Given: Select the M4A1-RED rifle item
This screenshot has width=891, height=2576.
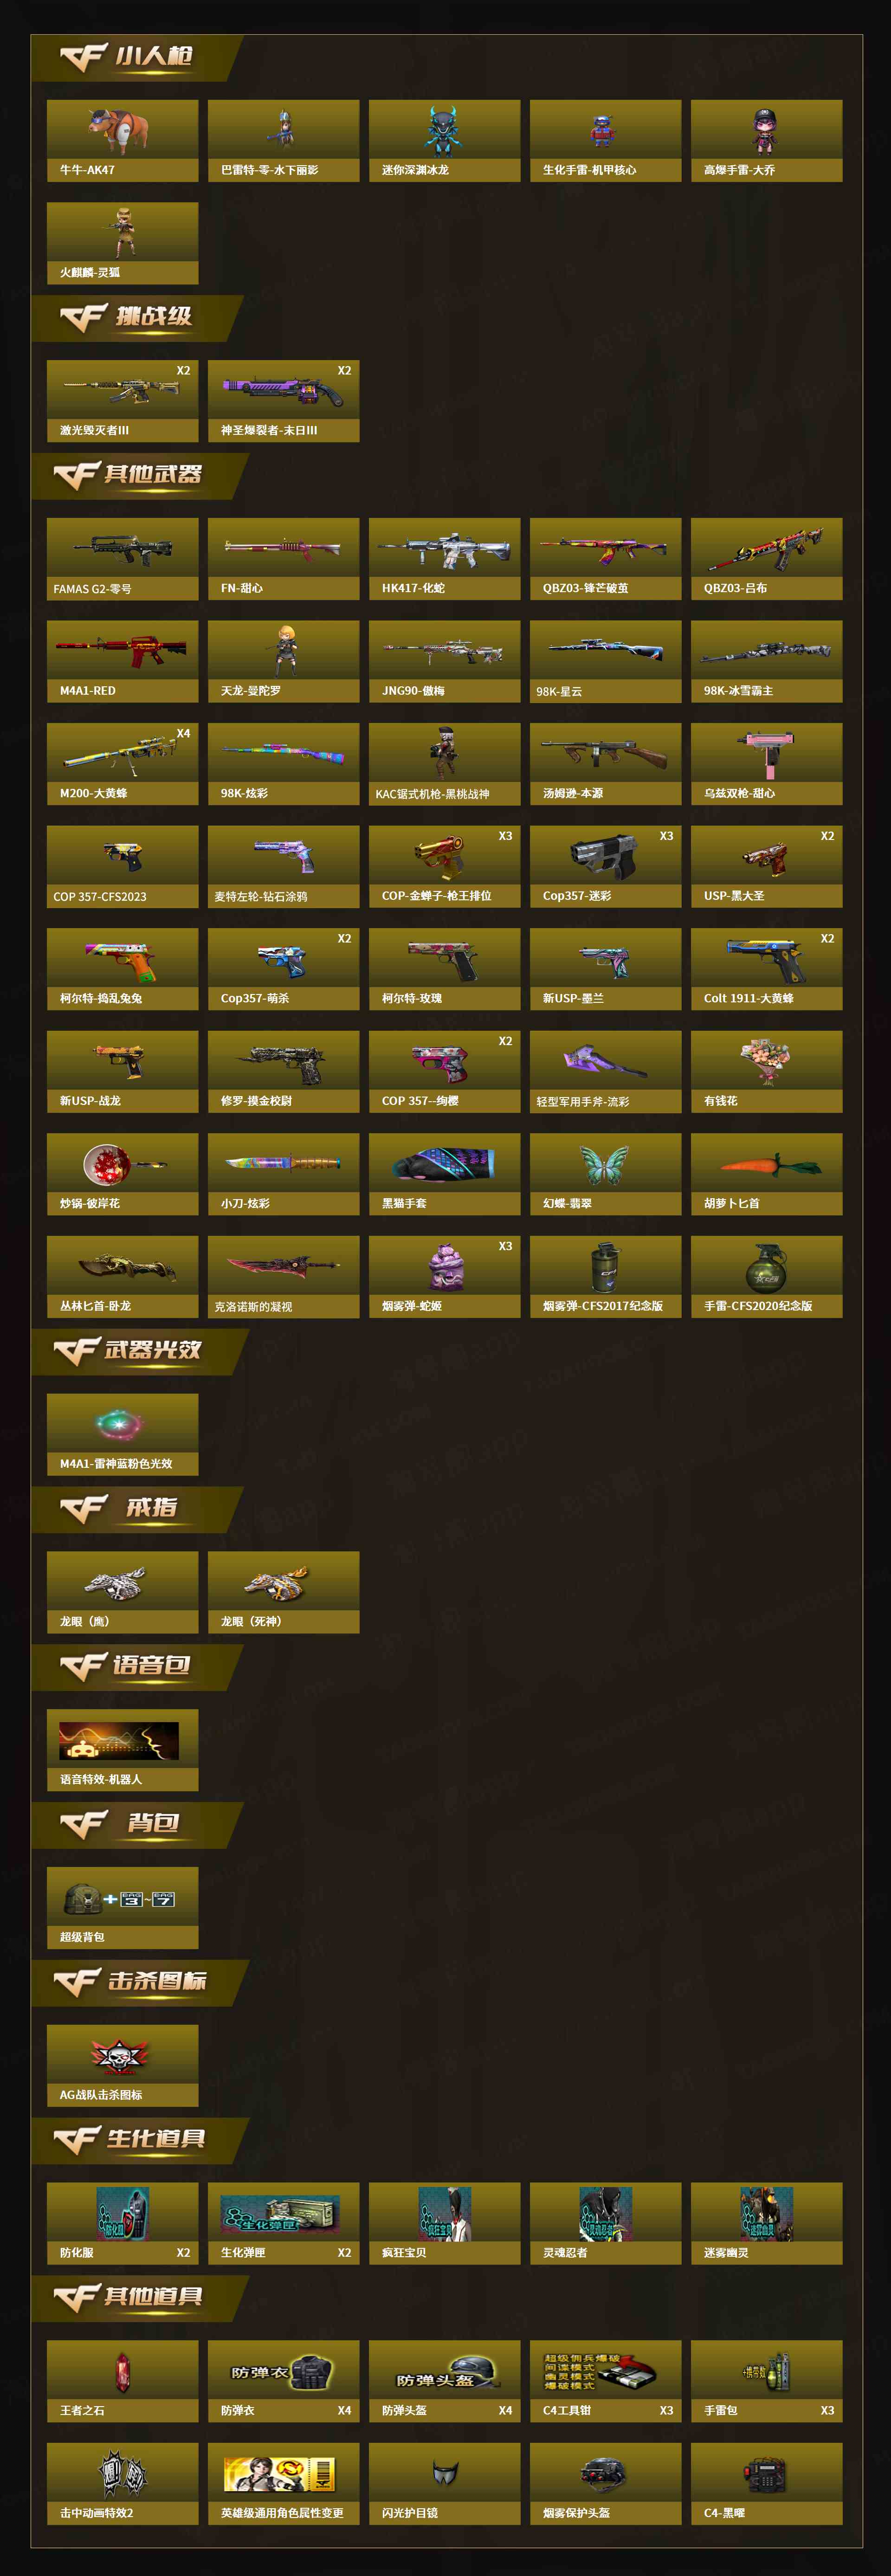Looking at the screenshot, I should (x=122, y=661).
